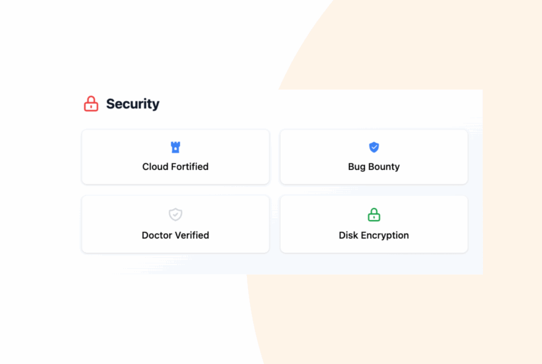
Task: Enable the Cloud Fortified security feature
Action: click(x=175, y=157)
